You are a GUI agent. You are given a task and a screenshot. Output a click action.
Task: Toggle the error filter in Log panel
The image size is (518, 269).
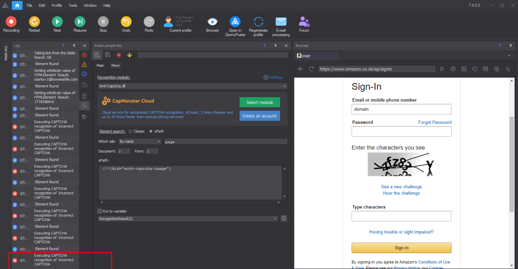(x=84, y=55)
